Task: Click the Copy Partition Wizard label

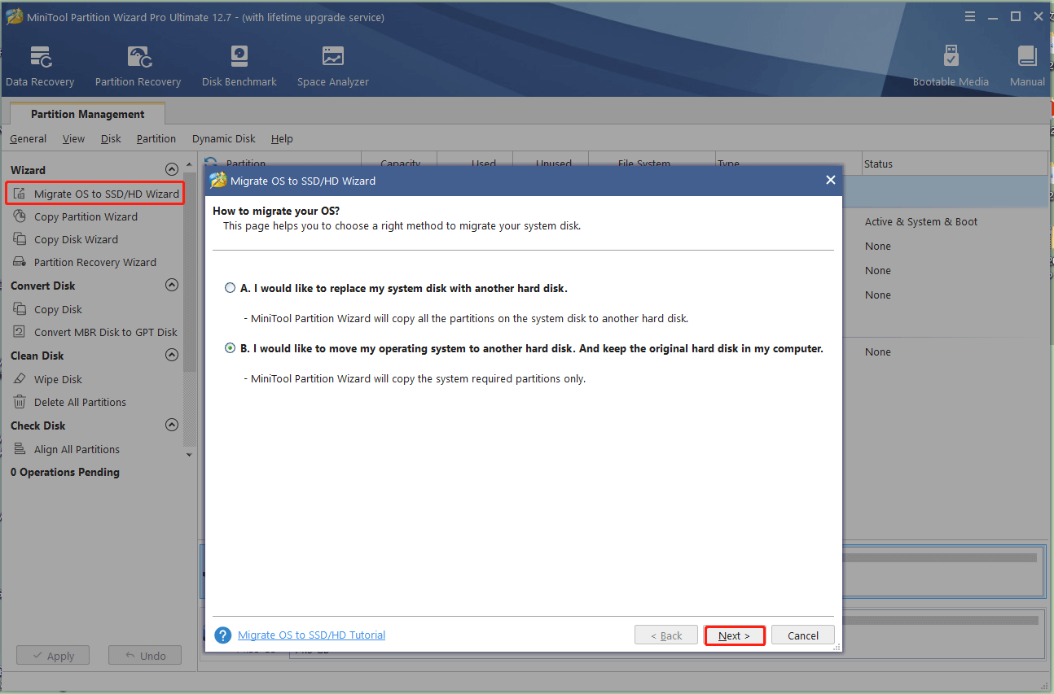Action: coord(86,216)
